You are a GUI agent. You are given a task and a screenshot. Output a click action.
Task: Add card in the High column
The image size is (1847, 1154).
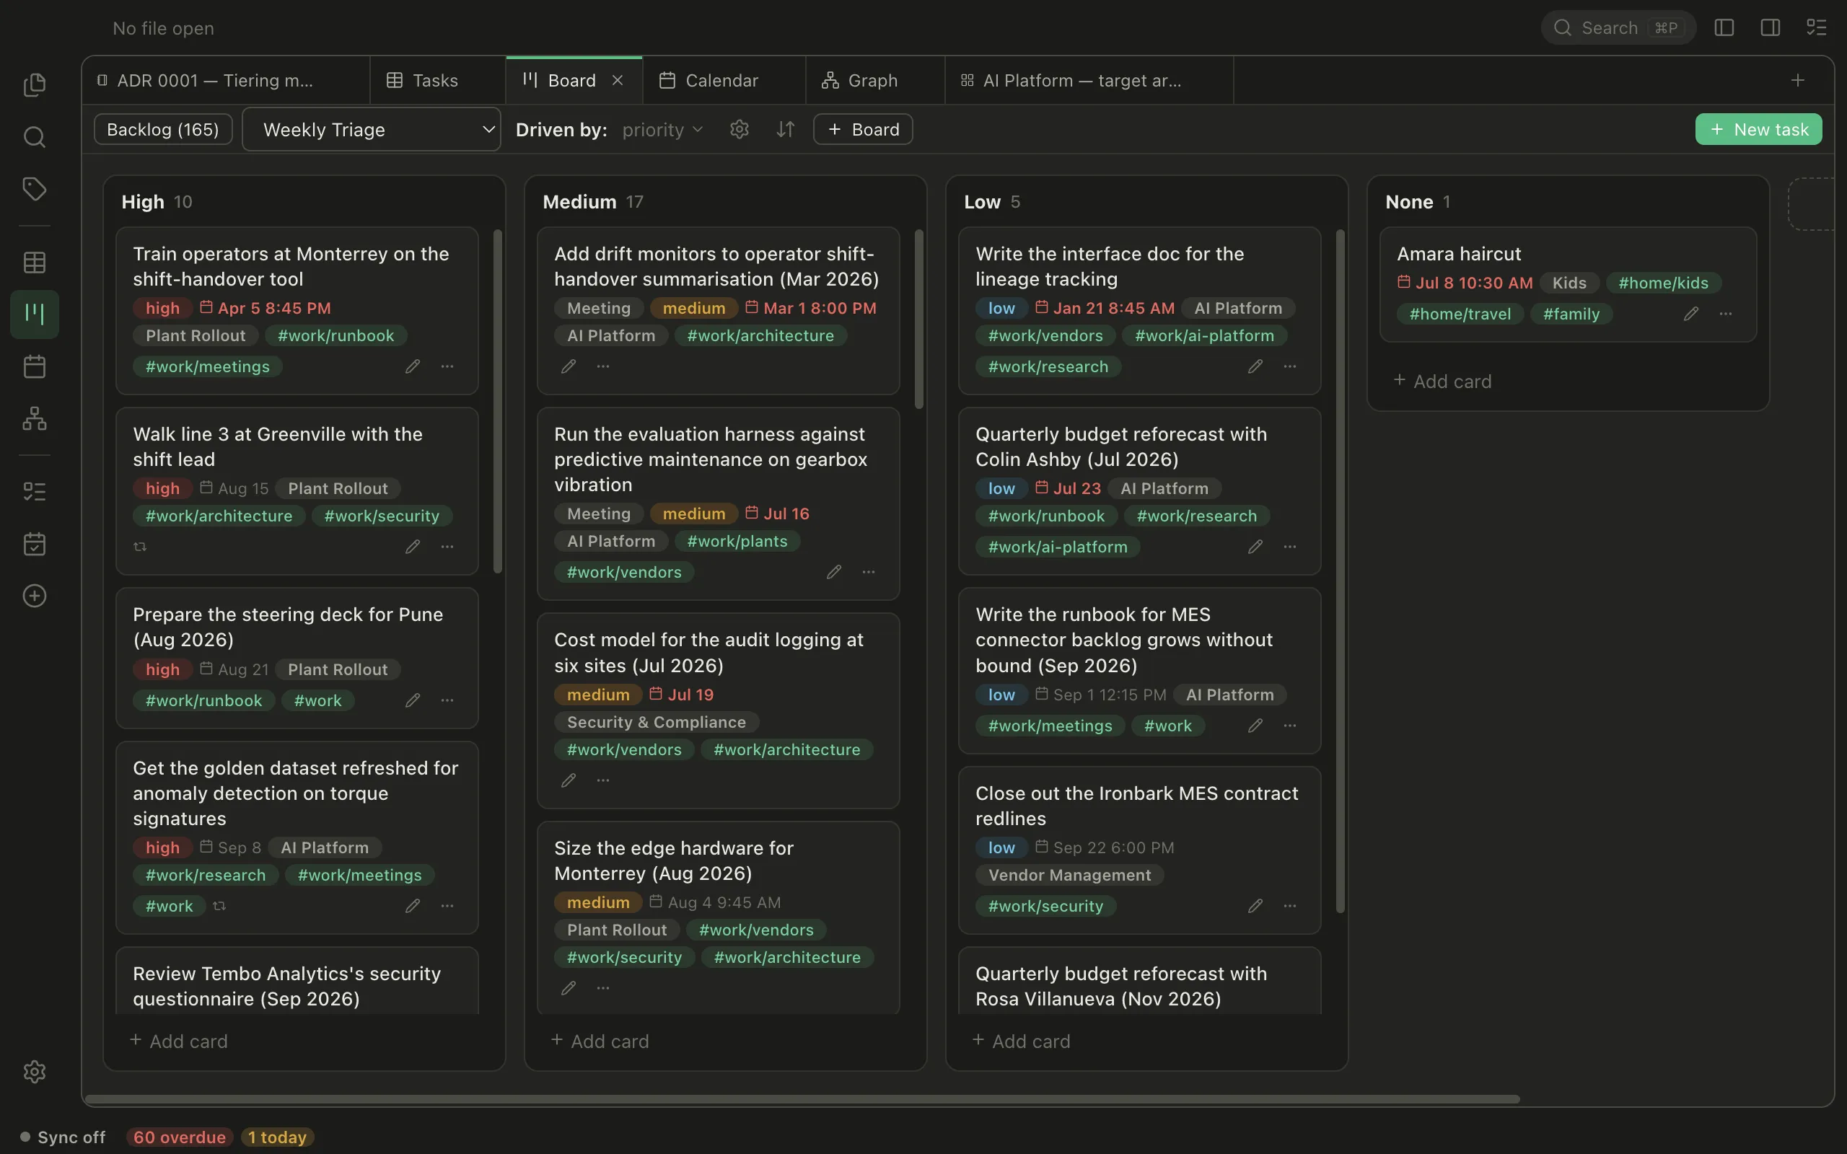[x=179, y=1041]
